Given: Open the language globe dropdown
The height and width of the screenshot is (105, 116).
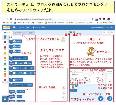Looking at the screenshot, I should point(14,27).
